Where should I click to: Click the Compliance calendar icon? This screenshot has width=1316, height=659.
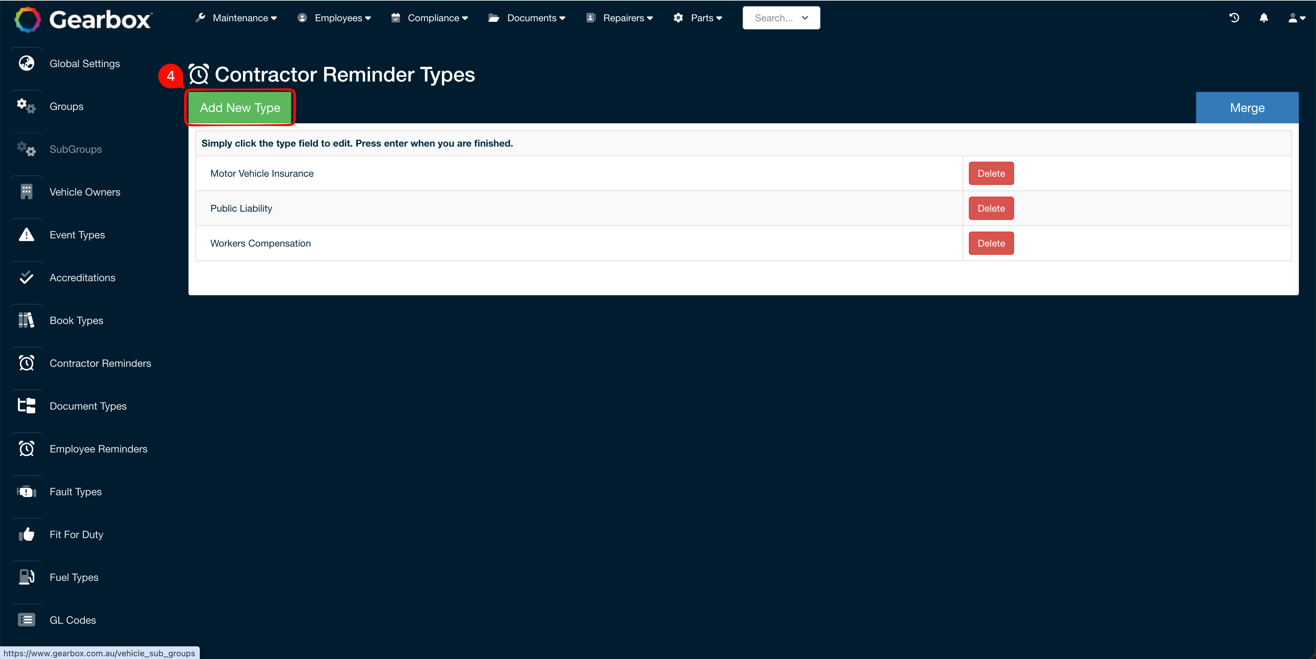tap(395, 18)
